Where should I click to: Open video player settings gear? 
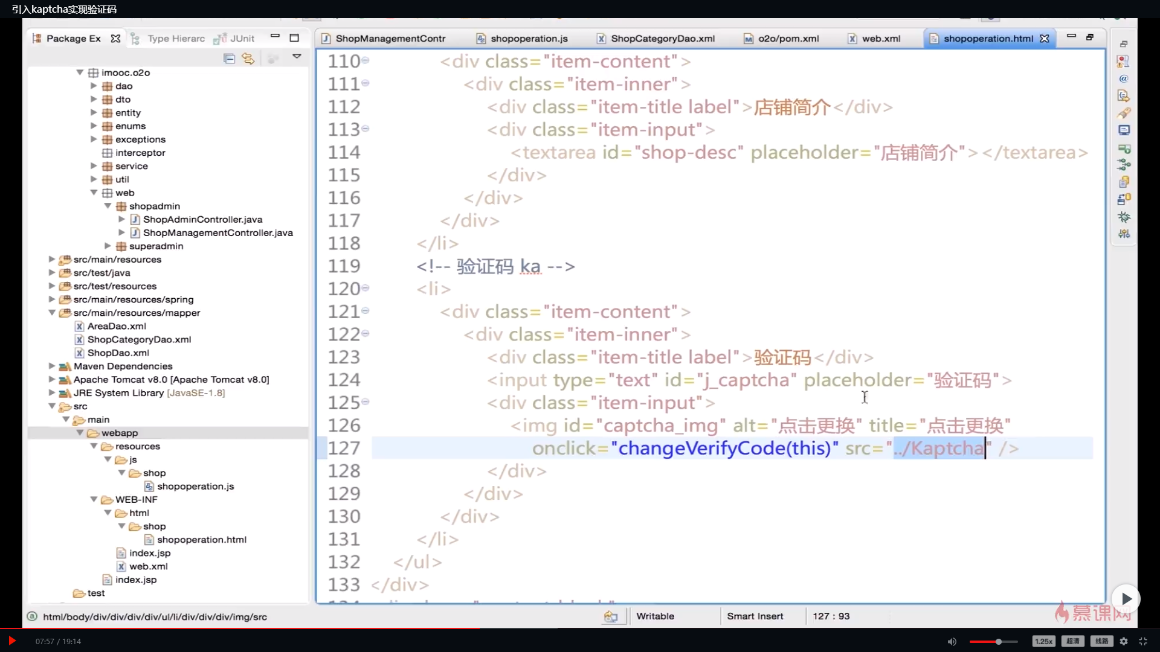coord(1124,642)
